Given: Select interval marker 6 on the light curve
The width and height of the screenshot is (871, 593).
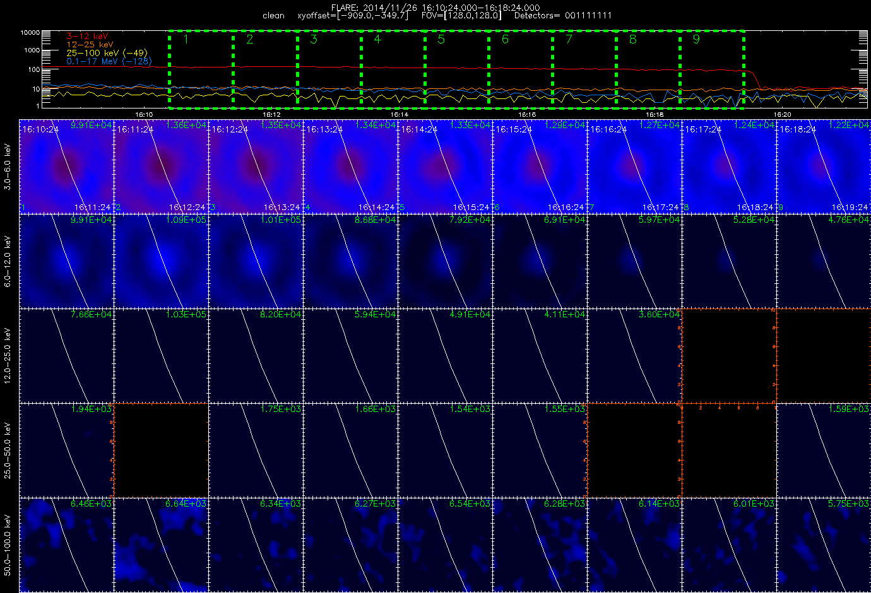Looking at the screenshot, I should coord(505,40).
